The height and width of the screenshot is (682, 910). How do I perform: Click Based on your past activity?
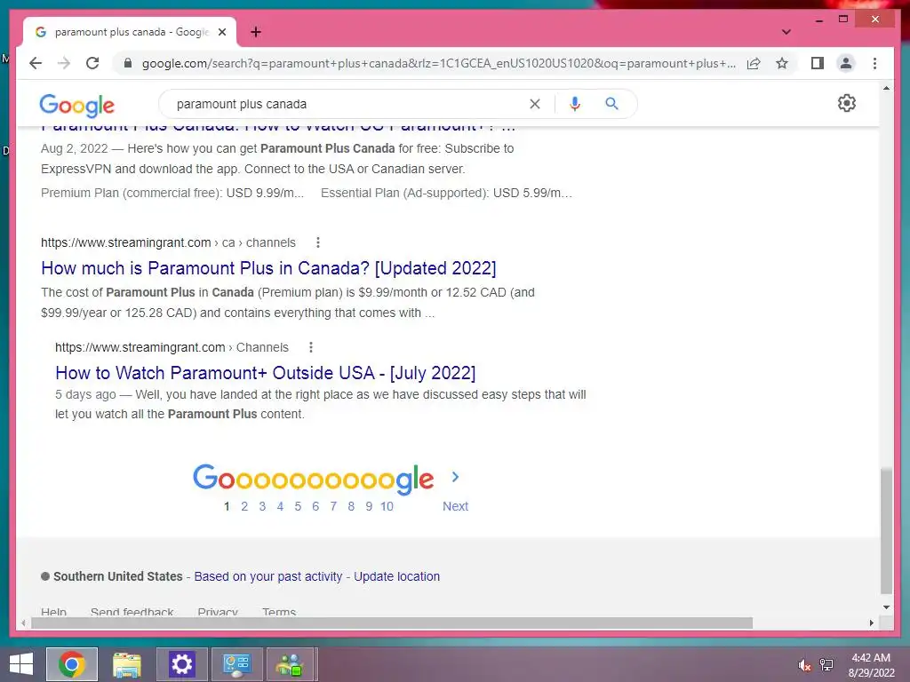268,576
